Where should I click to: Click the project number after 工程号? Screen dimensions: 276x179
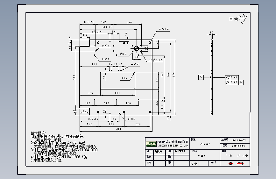(239, 140)
